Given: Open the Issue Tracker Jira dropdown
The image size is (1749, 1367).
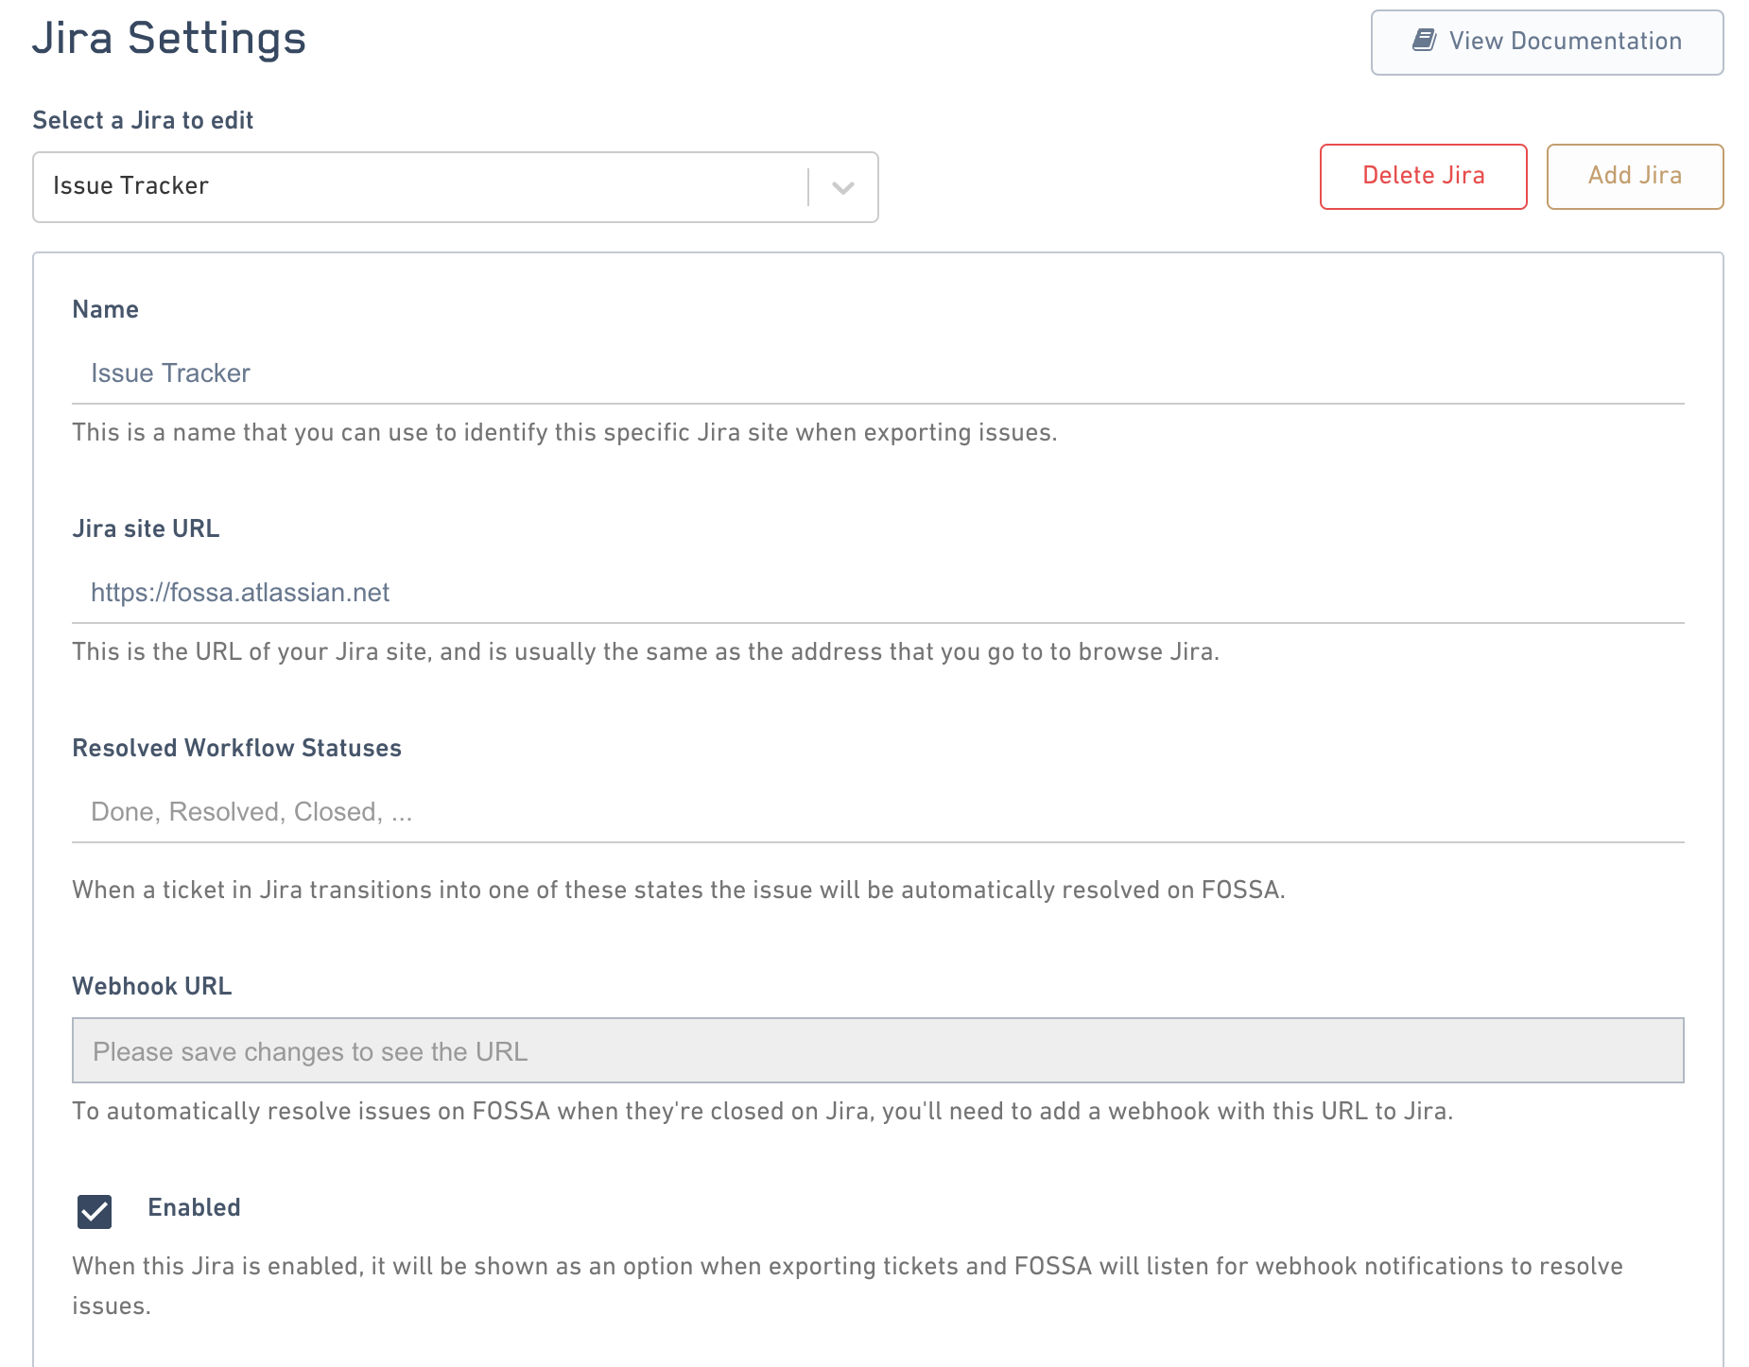Looking at the screenshot, I should (456, 187).
